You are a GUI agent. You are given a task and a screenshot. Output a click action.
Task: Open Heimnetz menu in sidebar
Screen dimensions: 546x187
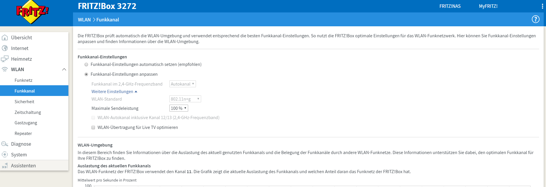[21, 59]
